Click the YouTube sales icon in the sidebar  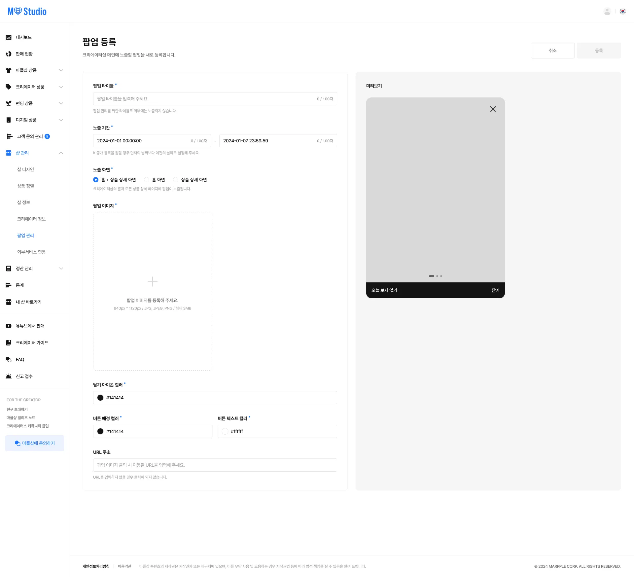click(9, 326)
